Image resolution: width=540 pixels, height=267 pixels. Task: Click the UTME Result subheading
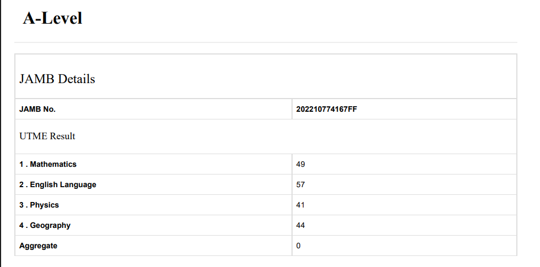47,136
